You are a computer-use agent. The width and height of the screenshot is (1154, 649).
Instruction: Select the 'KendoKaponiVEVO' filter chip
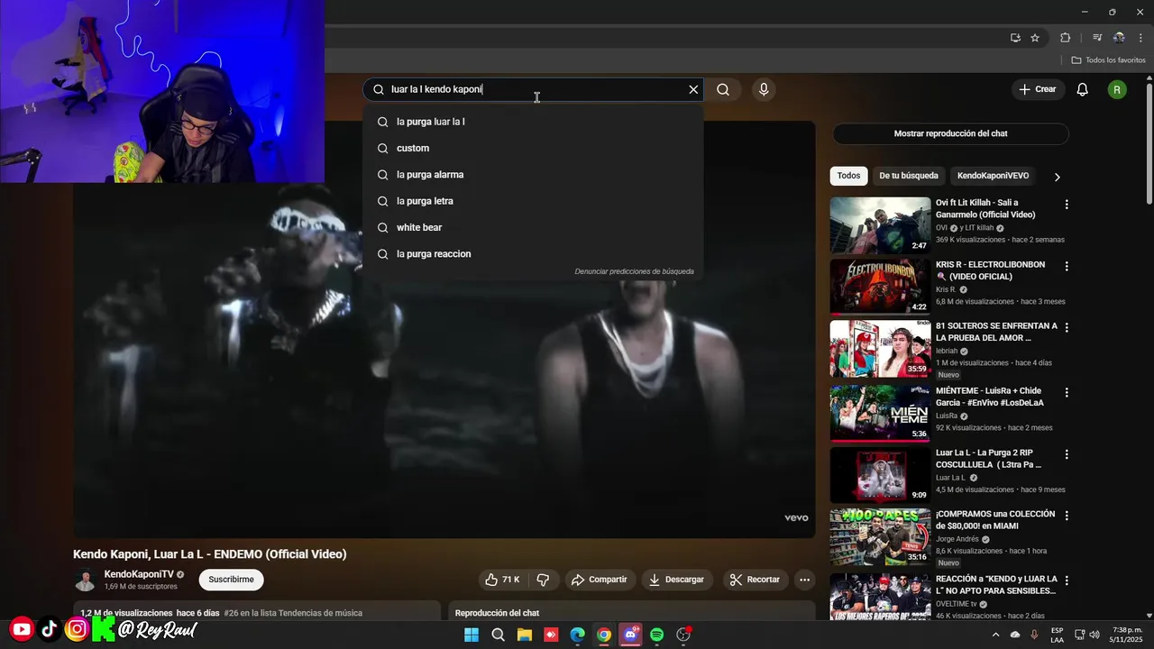coord(993,176)
